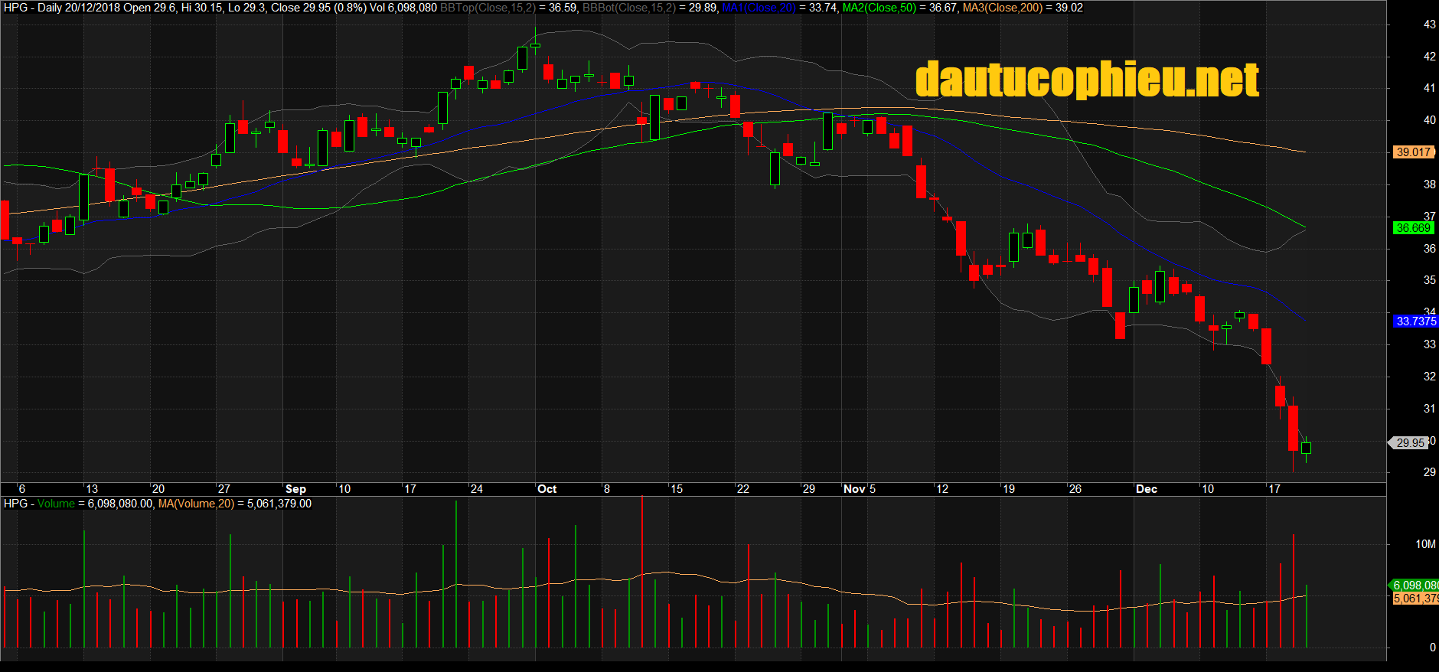The width and height of the screenshot is (1439, 672).
Task: Click the 10M tick on volume axis
Action: pos(1424,544)
